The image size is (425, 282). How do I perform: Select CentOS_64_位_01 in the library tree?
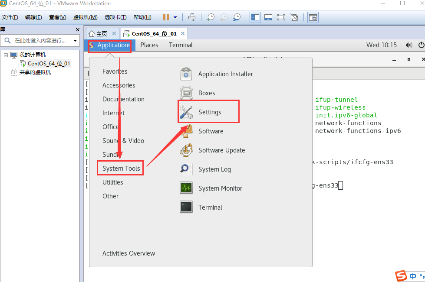[49, 64]
